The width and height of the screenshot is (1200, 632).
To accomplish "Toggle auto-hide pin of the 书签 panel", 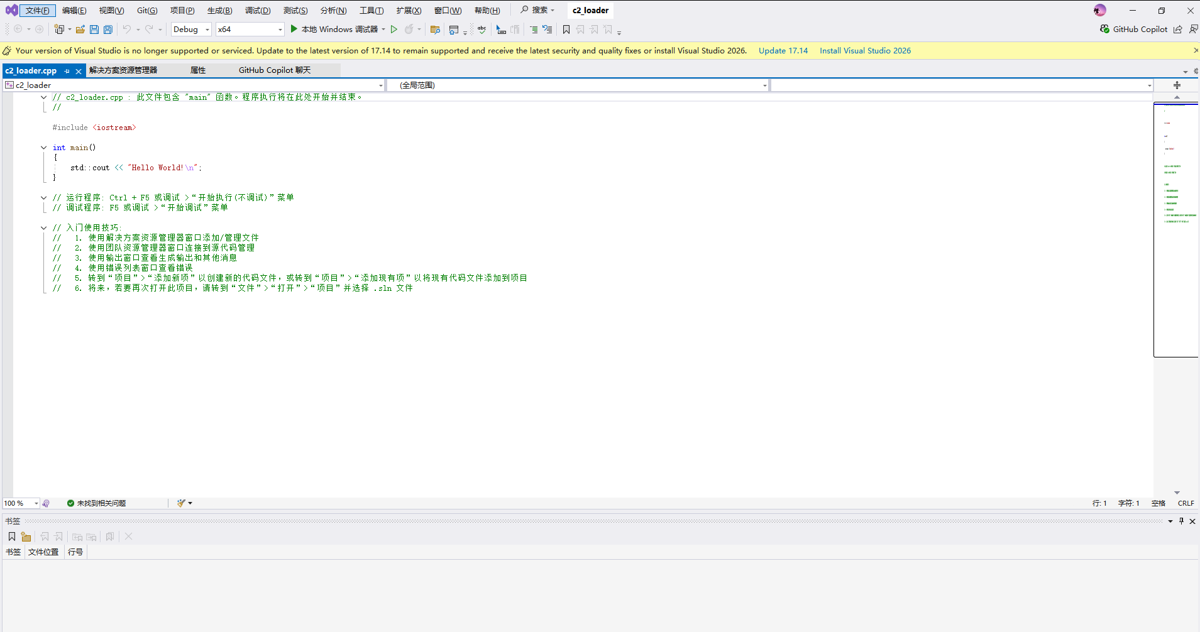I will 1181,521.
